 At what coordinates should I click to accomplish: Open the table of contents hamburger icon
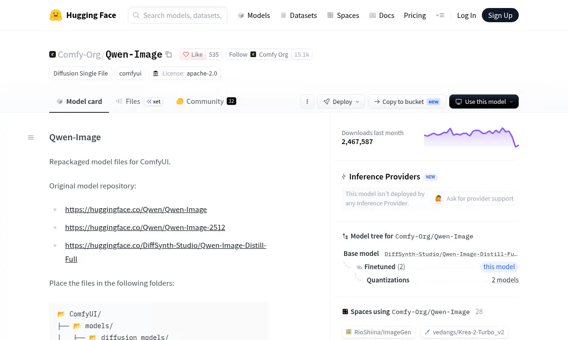click(31, 137)
